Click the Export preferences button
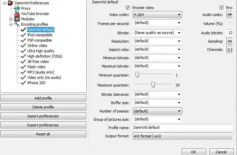 pos(43,125)
